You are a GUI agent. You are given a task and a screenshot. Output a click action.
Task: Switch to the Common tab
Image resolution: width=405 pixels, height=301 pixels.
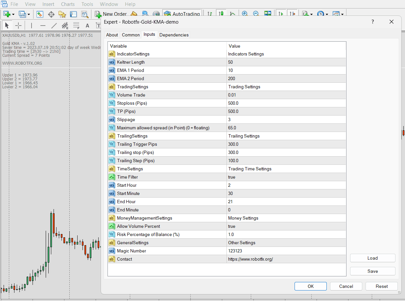pos(131,35)
